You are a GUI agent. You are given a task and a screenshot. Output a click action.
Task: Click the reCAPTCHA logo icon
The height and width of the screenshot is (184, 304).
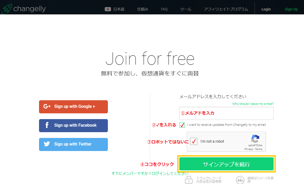(255, 139)
